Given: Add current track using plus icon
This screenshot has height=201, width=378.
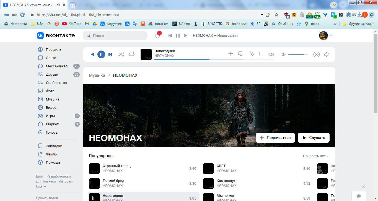Looking at the screenshot, I should point(231,54).
